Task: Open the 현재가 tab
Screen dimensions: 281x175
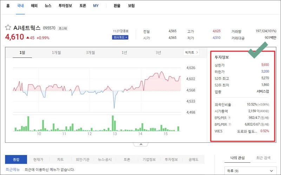Action: click(38, 160)
